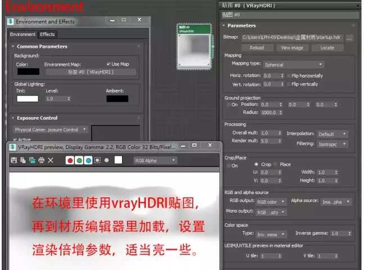Browse bitmap file with the ... button

pos(349,38)
